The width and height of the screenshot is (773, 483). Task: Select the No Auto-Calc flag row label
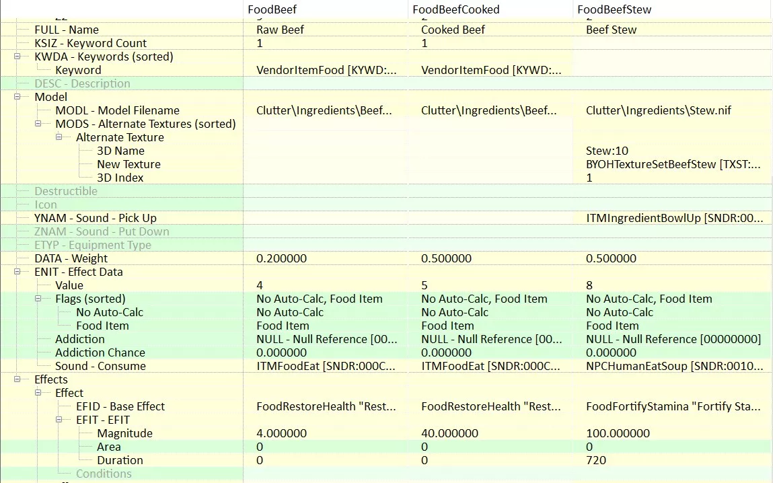point(110,312)
